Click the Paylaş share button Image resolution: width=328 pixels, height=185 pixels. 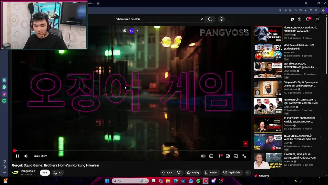click(193, 173)
